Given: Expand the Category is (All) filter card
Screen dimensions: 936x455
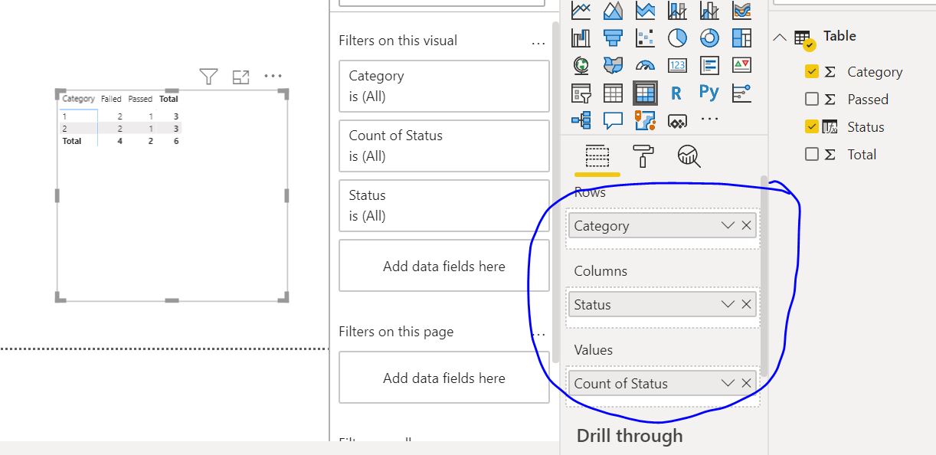Looking at the screenshot, I should [x=444, y=86].
